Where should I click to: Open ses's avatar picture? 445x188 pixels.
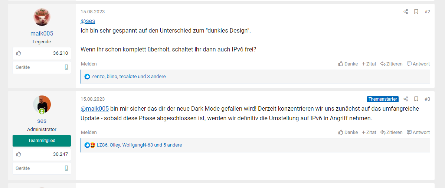(x=42, y=104)
